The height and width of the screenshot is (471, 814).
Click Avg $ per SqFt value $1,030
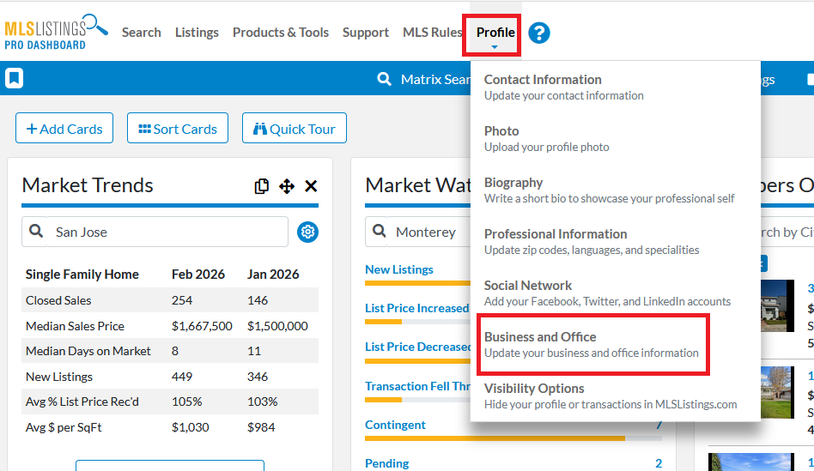click(x=190, y=427)
